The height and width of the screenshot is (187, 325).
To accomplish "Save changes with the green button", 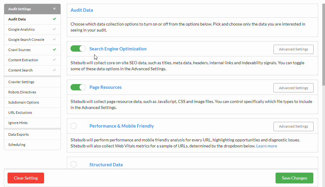I will click(x=294, y=178).
